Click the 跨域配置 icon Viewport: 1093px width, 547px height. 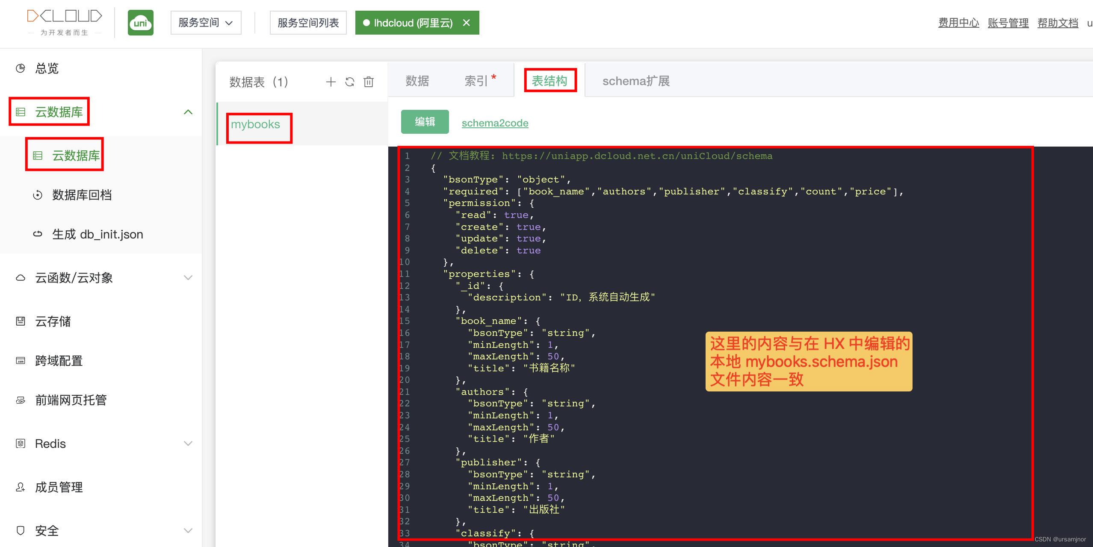click(x=21, y=361)
